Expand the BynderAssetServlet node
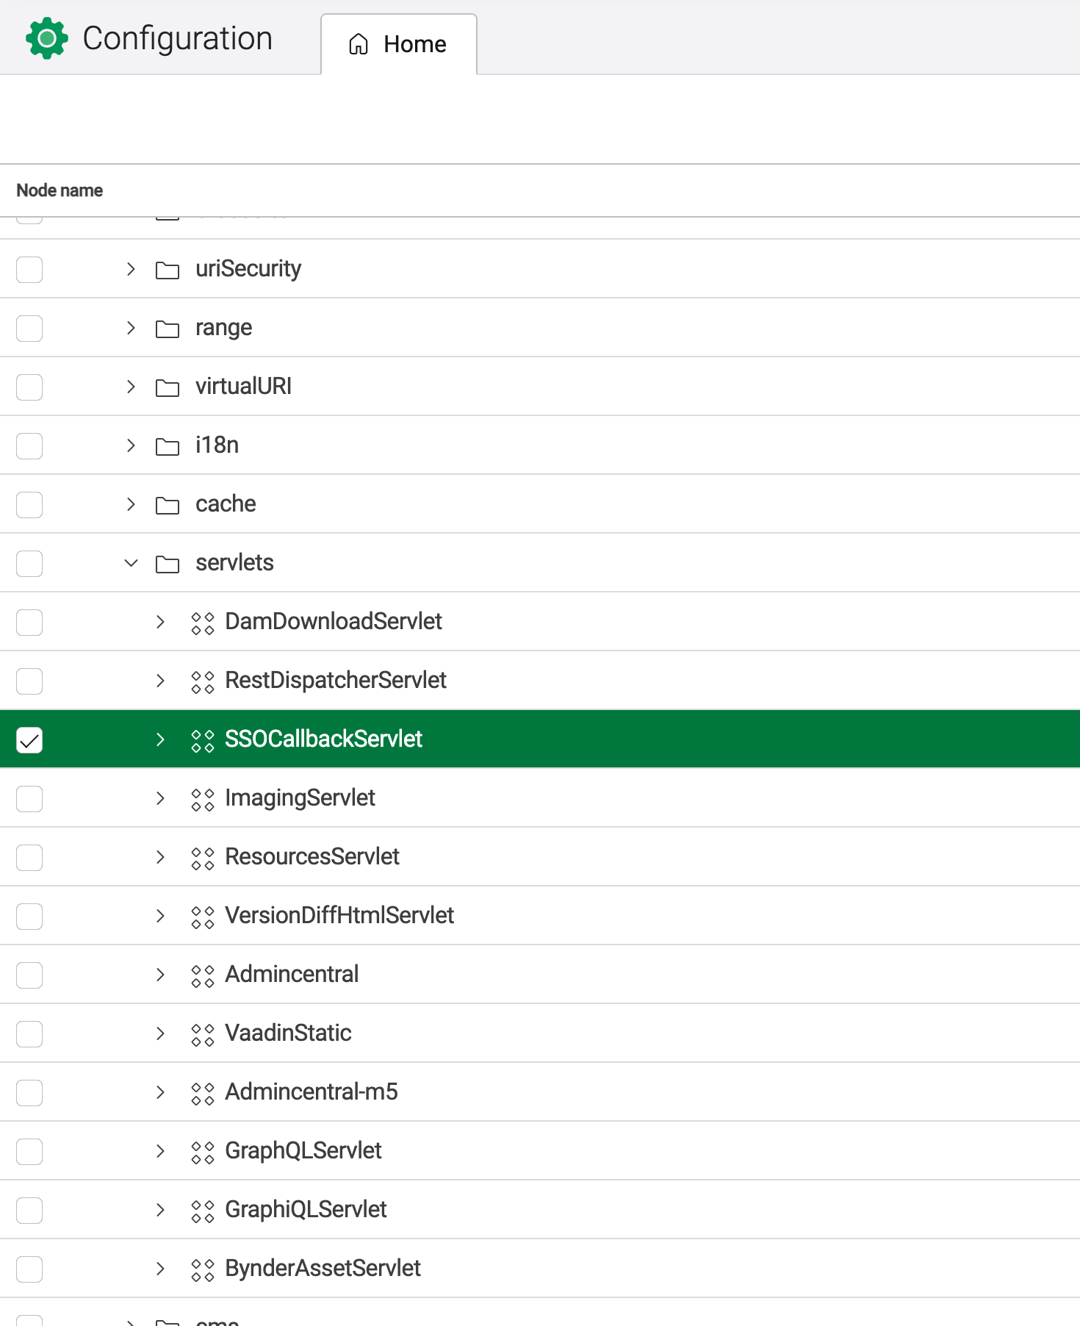1080x1326 pixels. pyautogui.click(x=160, y=1269)
